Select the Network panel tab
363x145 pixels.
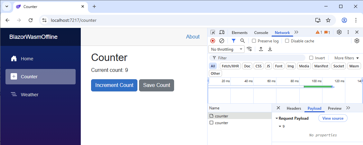(x=282, y=32)
